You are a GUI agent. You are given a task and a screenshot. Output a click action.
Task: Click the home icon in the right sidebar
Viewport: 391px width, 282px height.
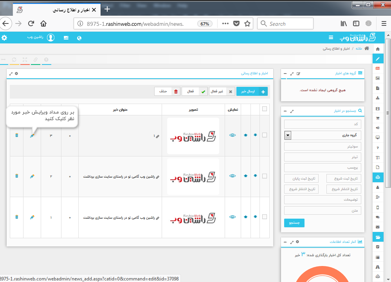pos(378,49)
